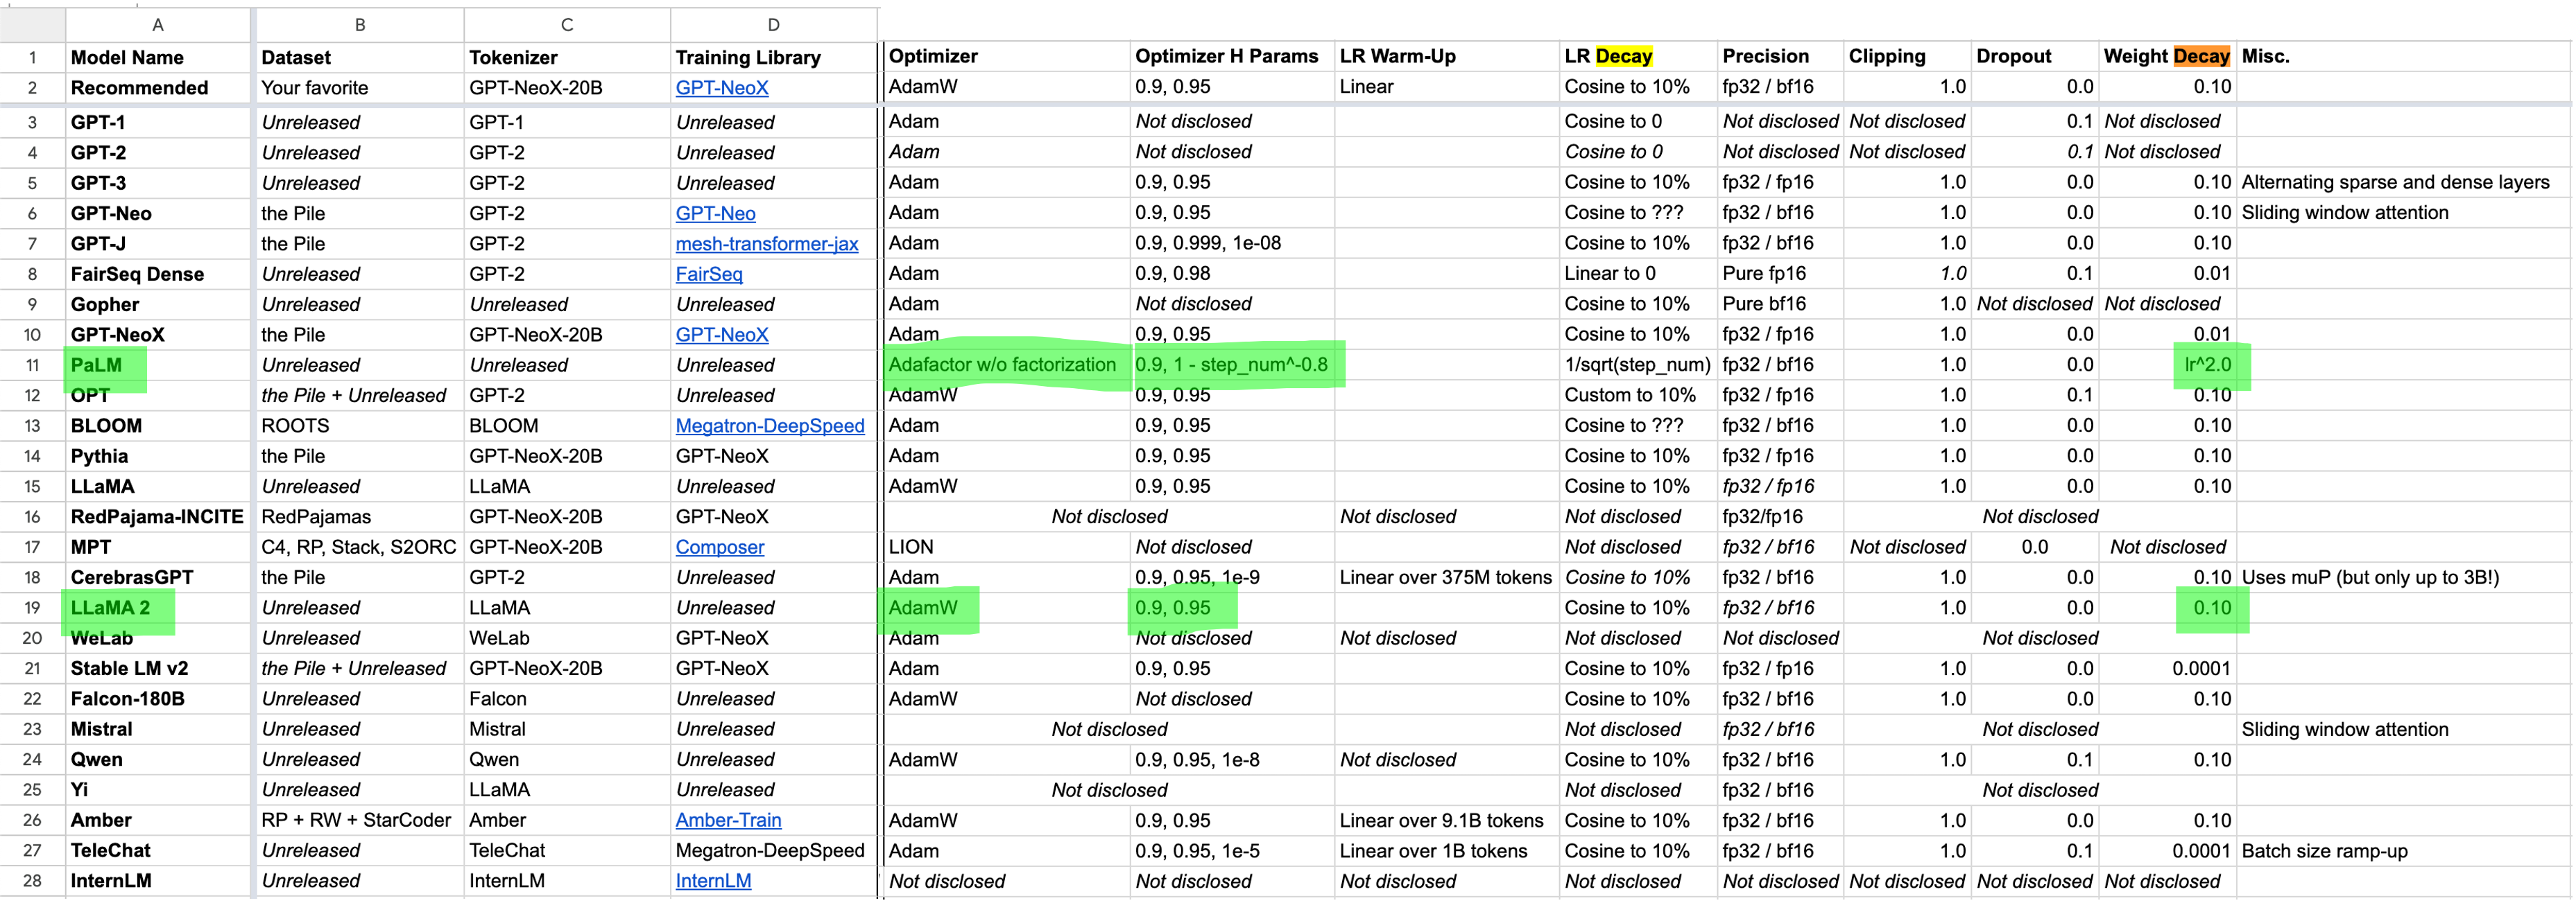
Task: Click the Weight Decay header cell
Action: tap(2167, 57)
